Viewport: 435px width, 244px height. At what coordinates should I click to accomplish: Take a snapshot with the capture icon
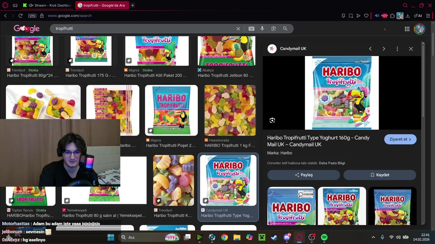pos(351,16)
